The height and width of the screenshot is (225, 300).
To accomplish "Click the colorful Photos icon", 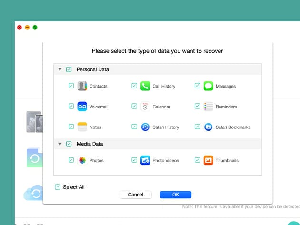I will tap(82, 160).
